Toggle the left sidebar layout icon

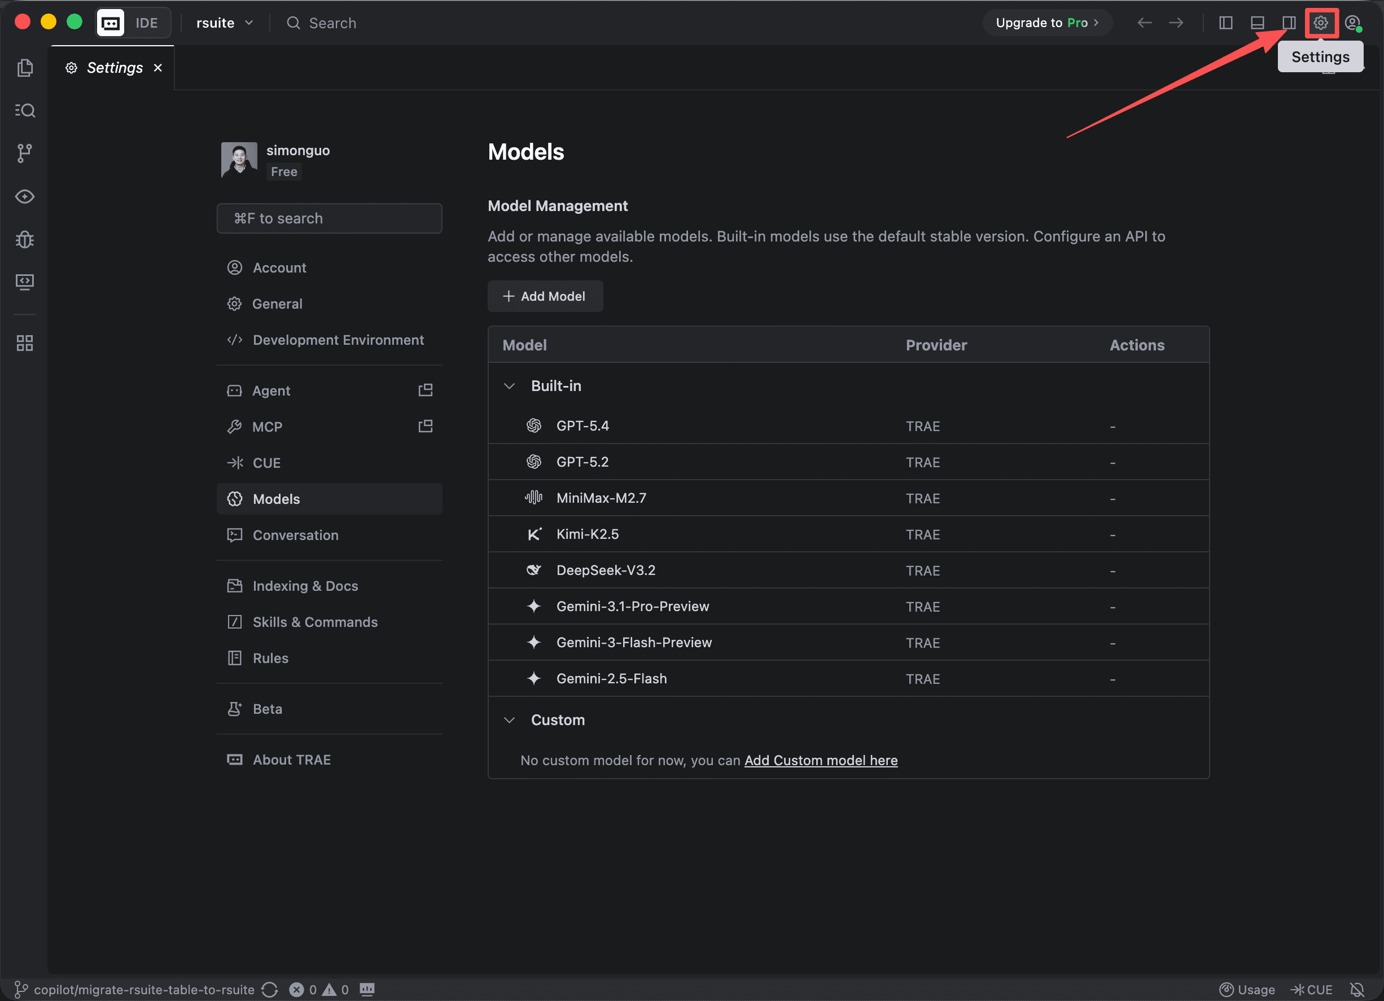pyautogui.click(x=1226, y=23)
